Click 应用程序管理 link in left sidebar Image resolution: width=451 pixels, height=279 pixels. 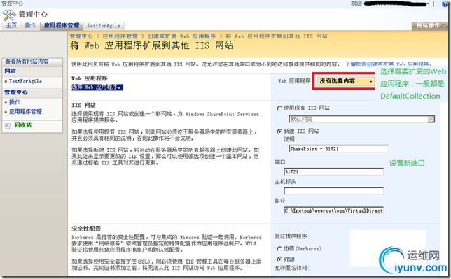coord(25,111)
